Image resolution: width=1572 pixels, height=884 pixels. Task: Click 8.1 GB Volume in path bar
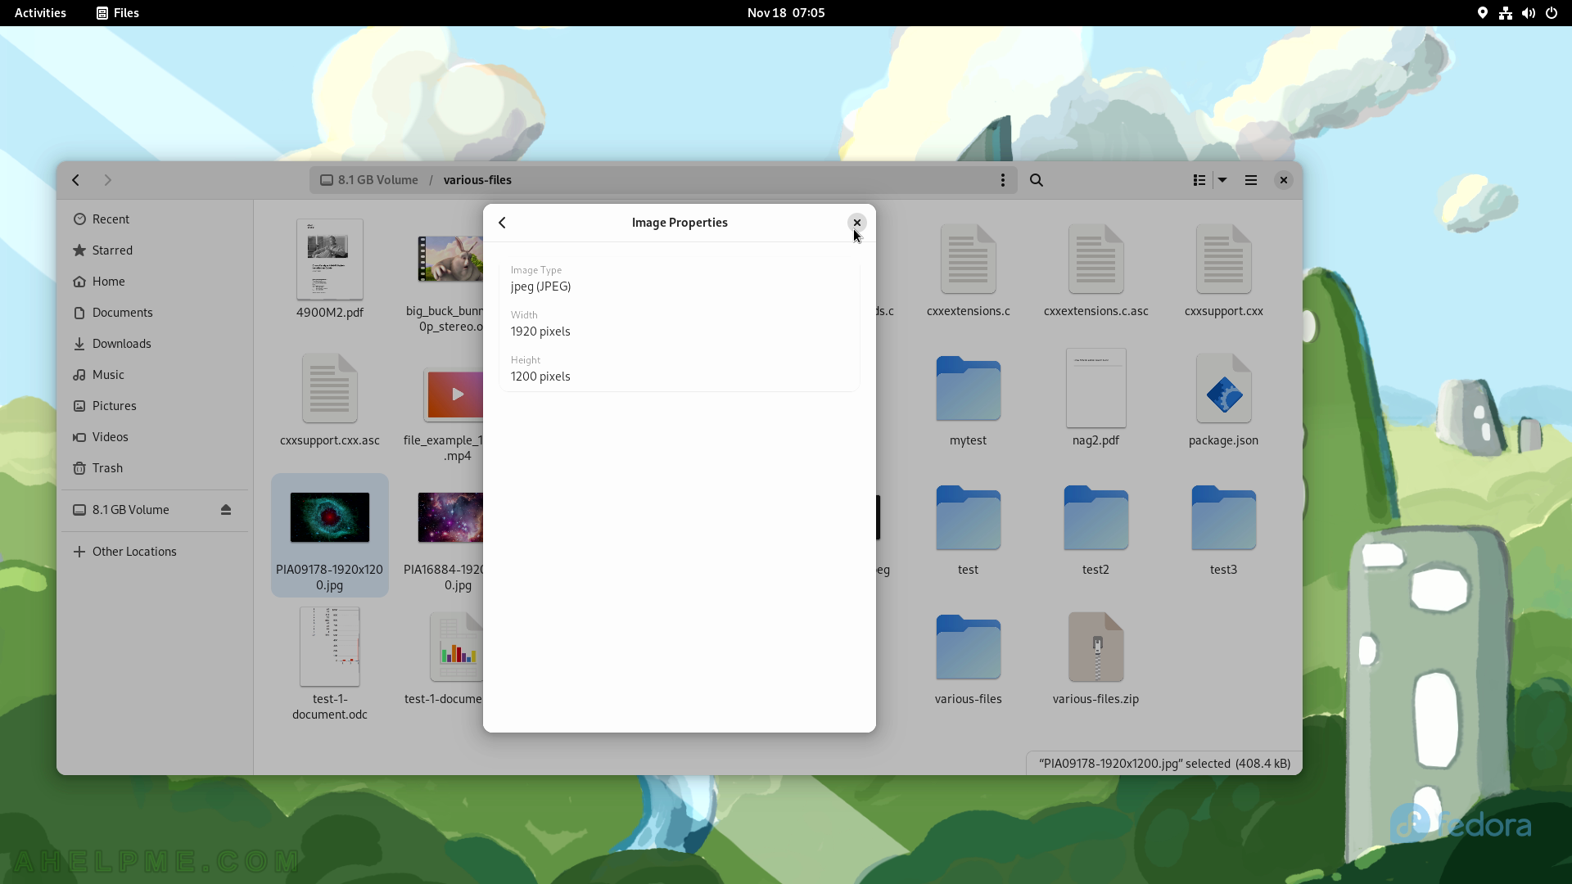click(x=369, y=180)
